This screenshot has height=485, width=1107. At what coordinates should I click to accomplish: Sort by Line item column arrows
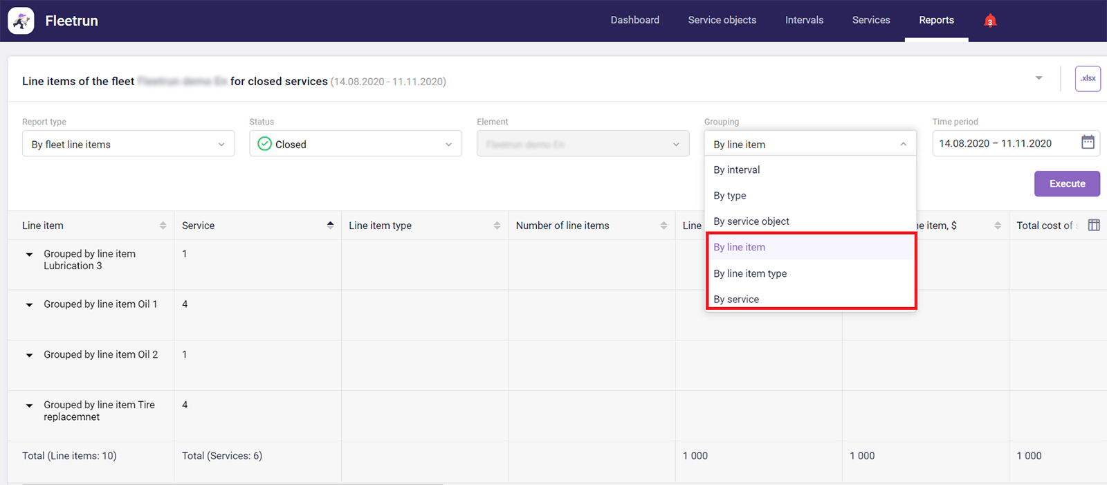coord(163,226)
